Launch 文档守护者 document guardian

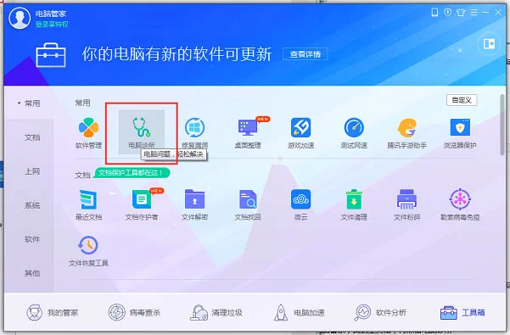pos(142,204)
